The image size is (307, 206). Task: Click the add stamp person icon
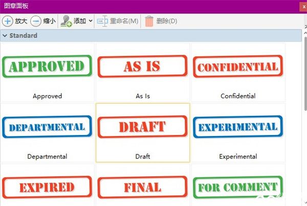click(67, 21)
